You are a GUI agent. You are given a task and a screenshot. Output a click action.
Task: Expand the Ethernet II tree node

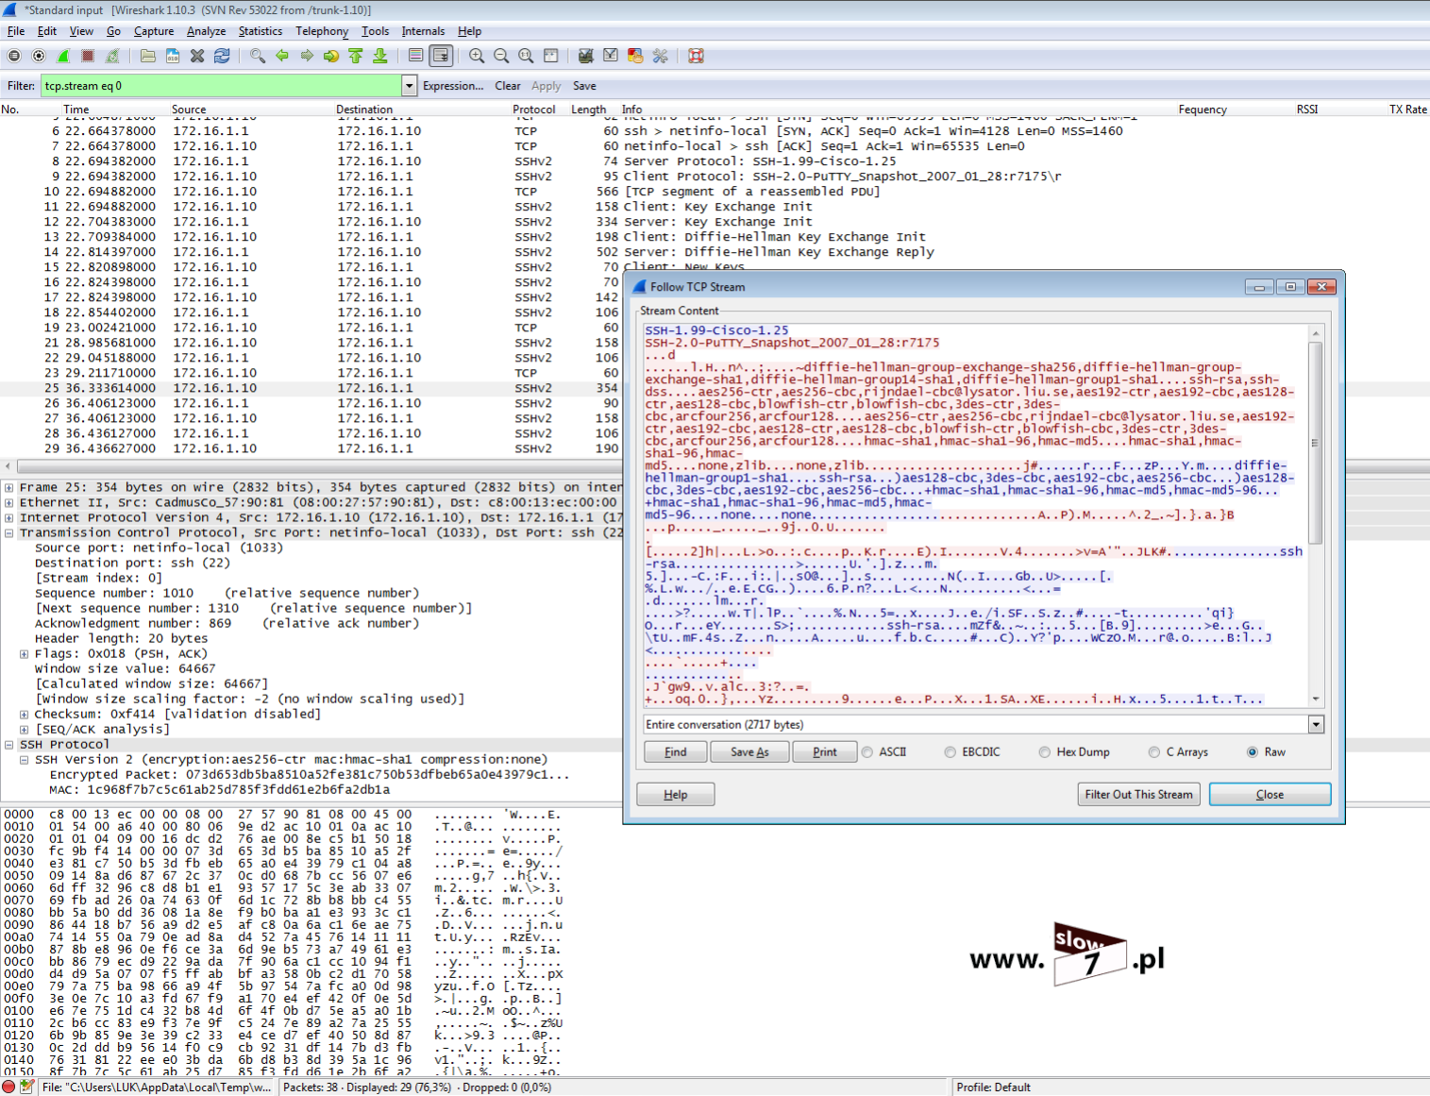[8, 503]
